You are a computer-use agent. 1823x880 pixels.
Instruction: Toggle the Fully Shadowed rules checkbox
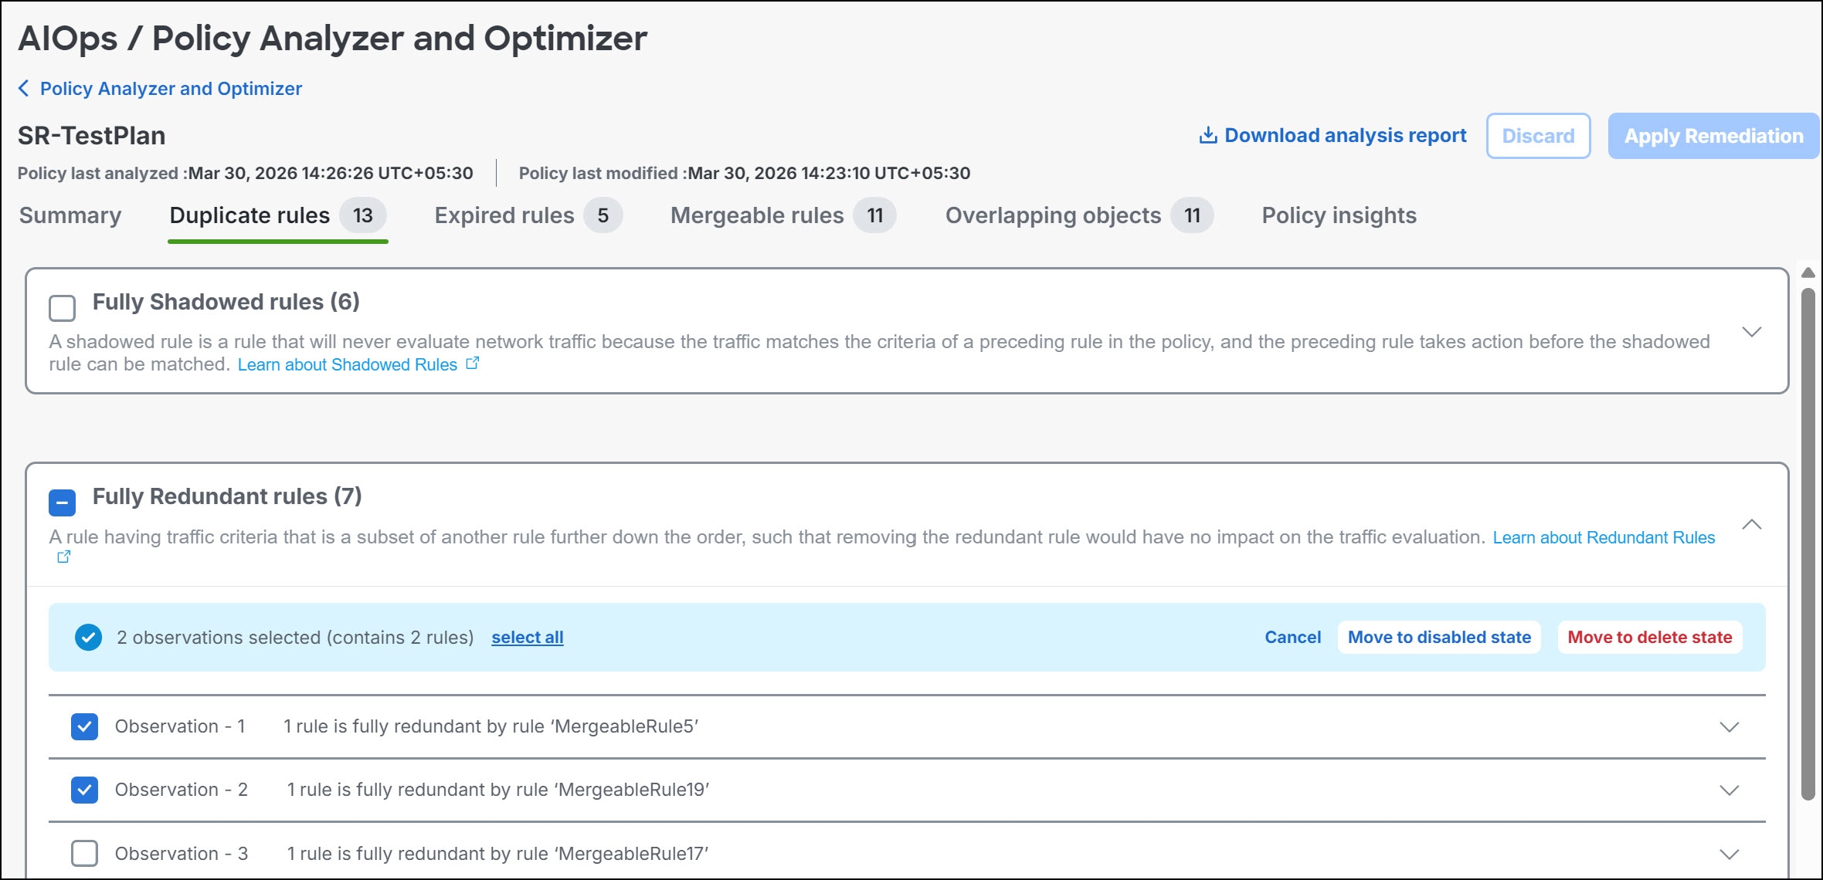(62, 308)
